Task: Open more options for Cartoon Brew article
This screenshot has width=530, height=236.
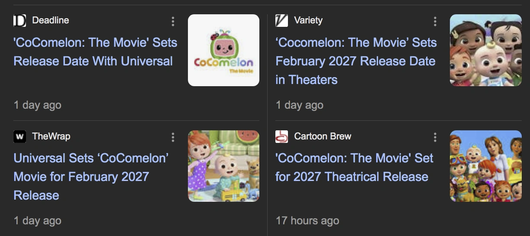Action: click(x=435, y=137)
